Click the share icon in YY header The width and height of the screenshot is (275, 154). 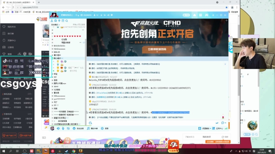click(x=108, y=15)
